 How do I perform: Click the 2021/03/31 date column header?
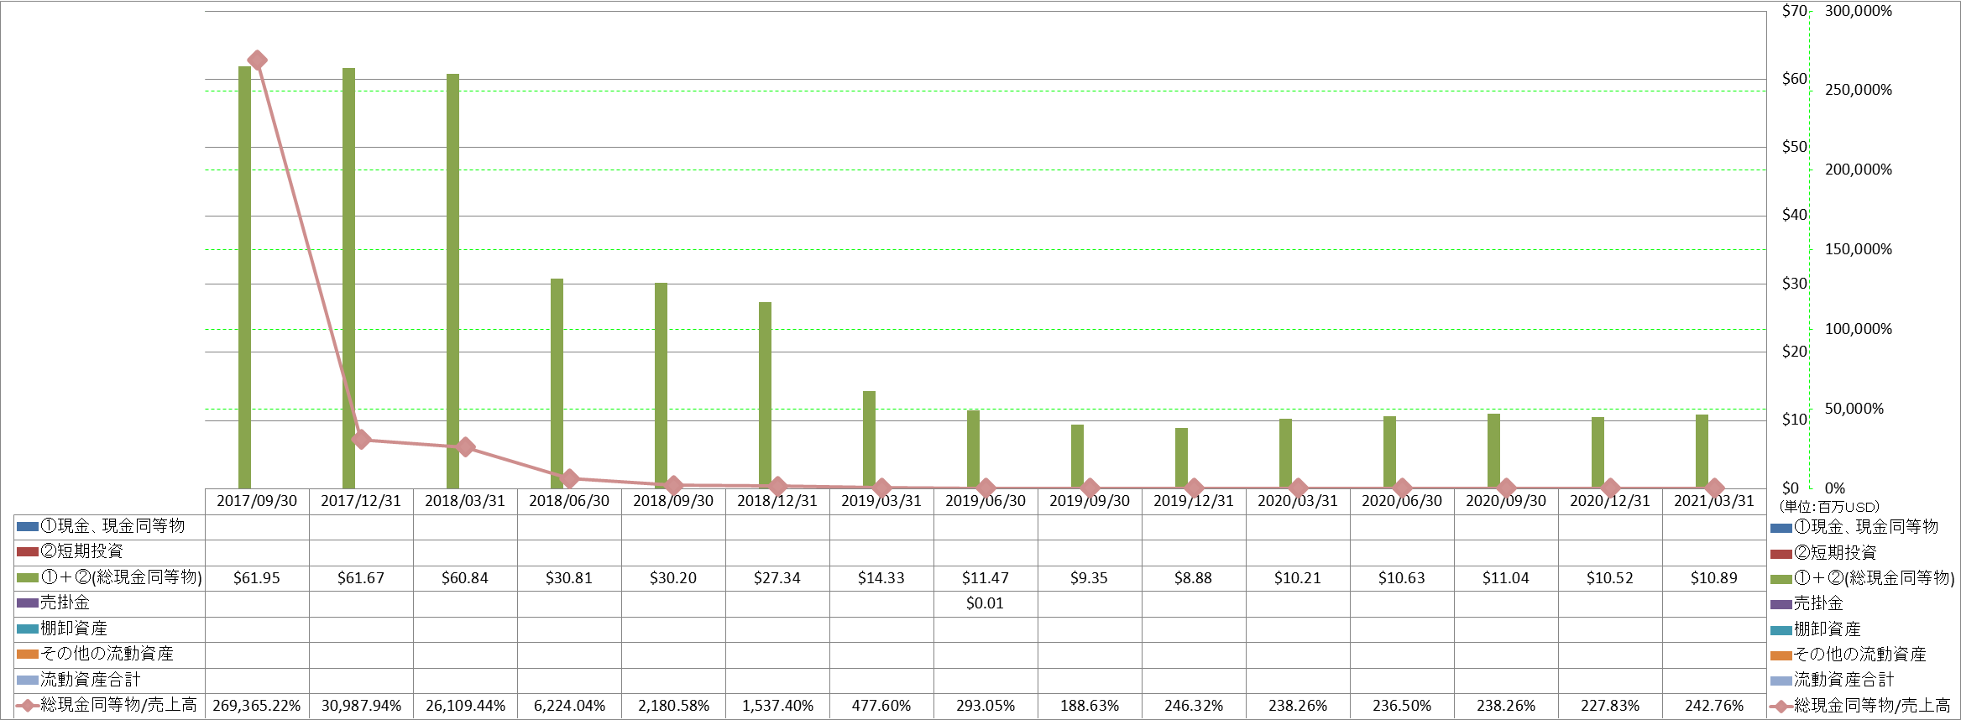pyautogui.click(x=1714, y=501)
